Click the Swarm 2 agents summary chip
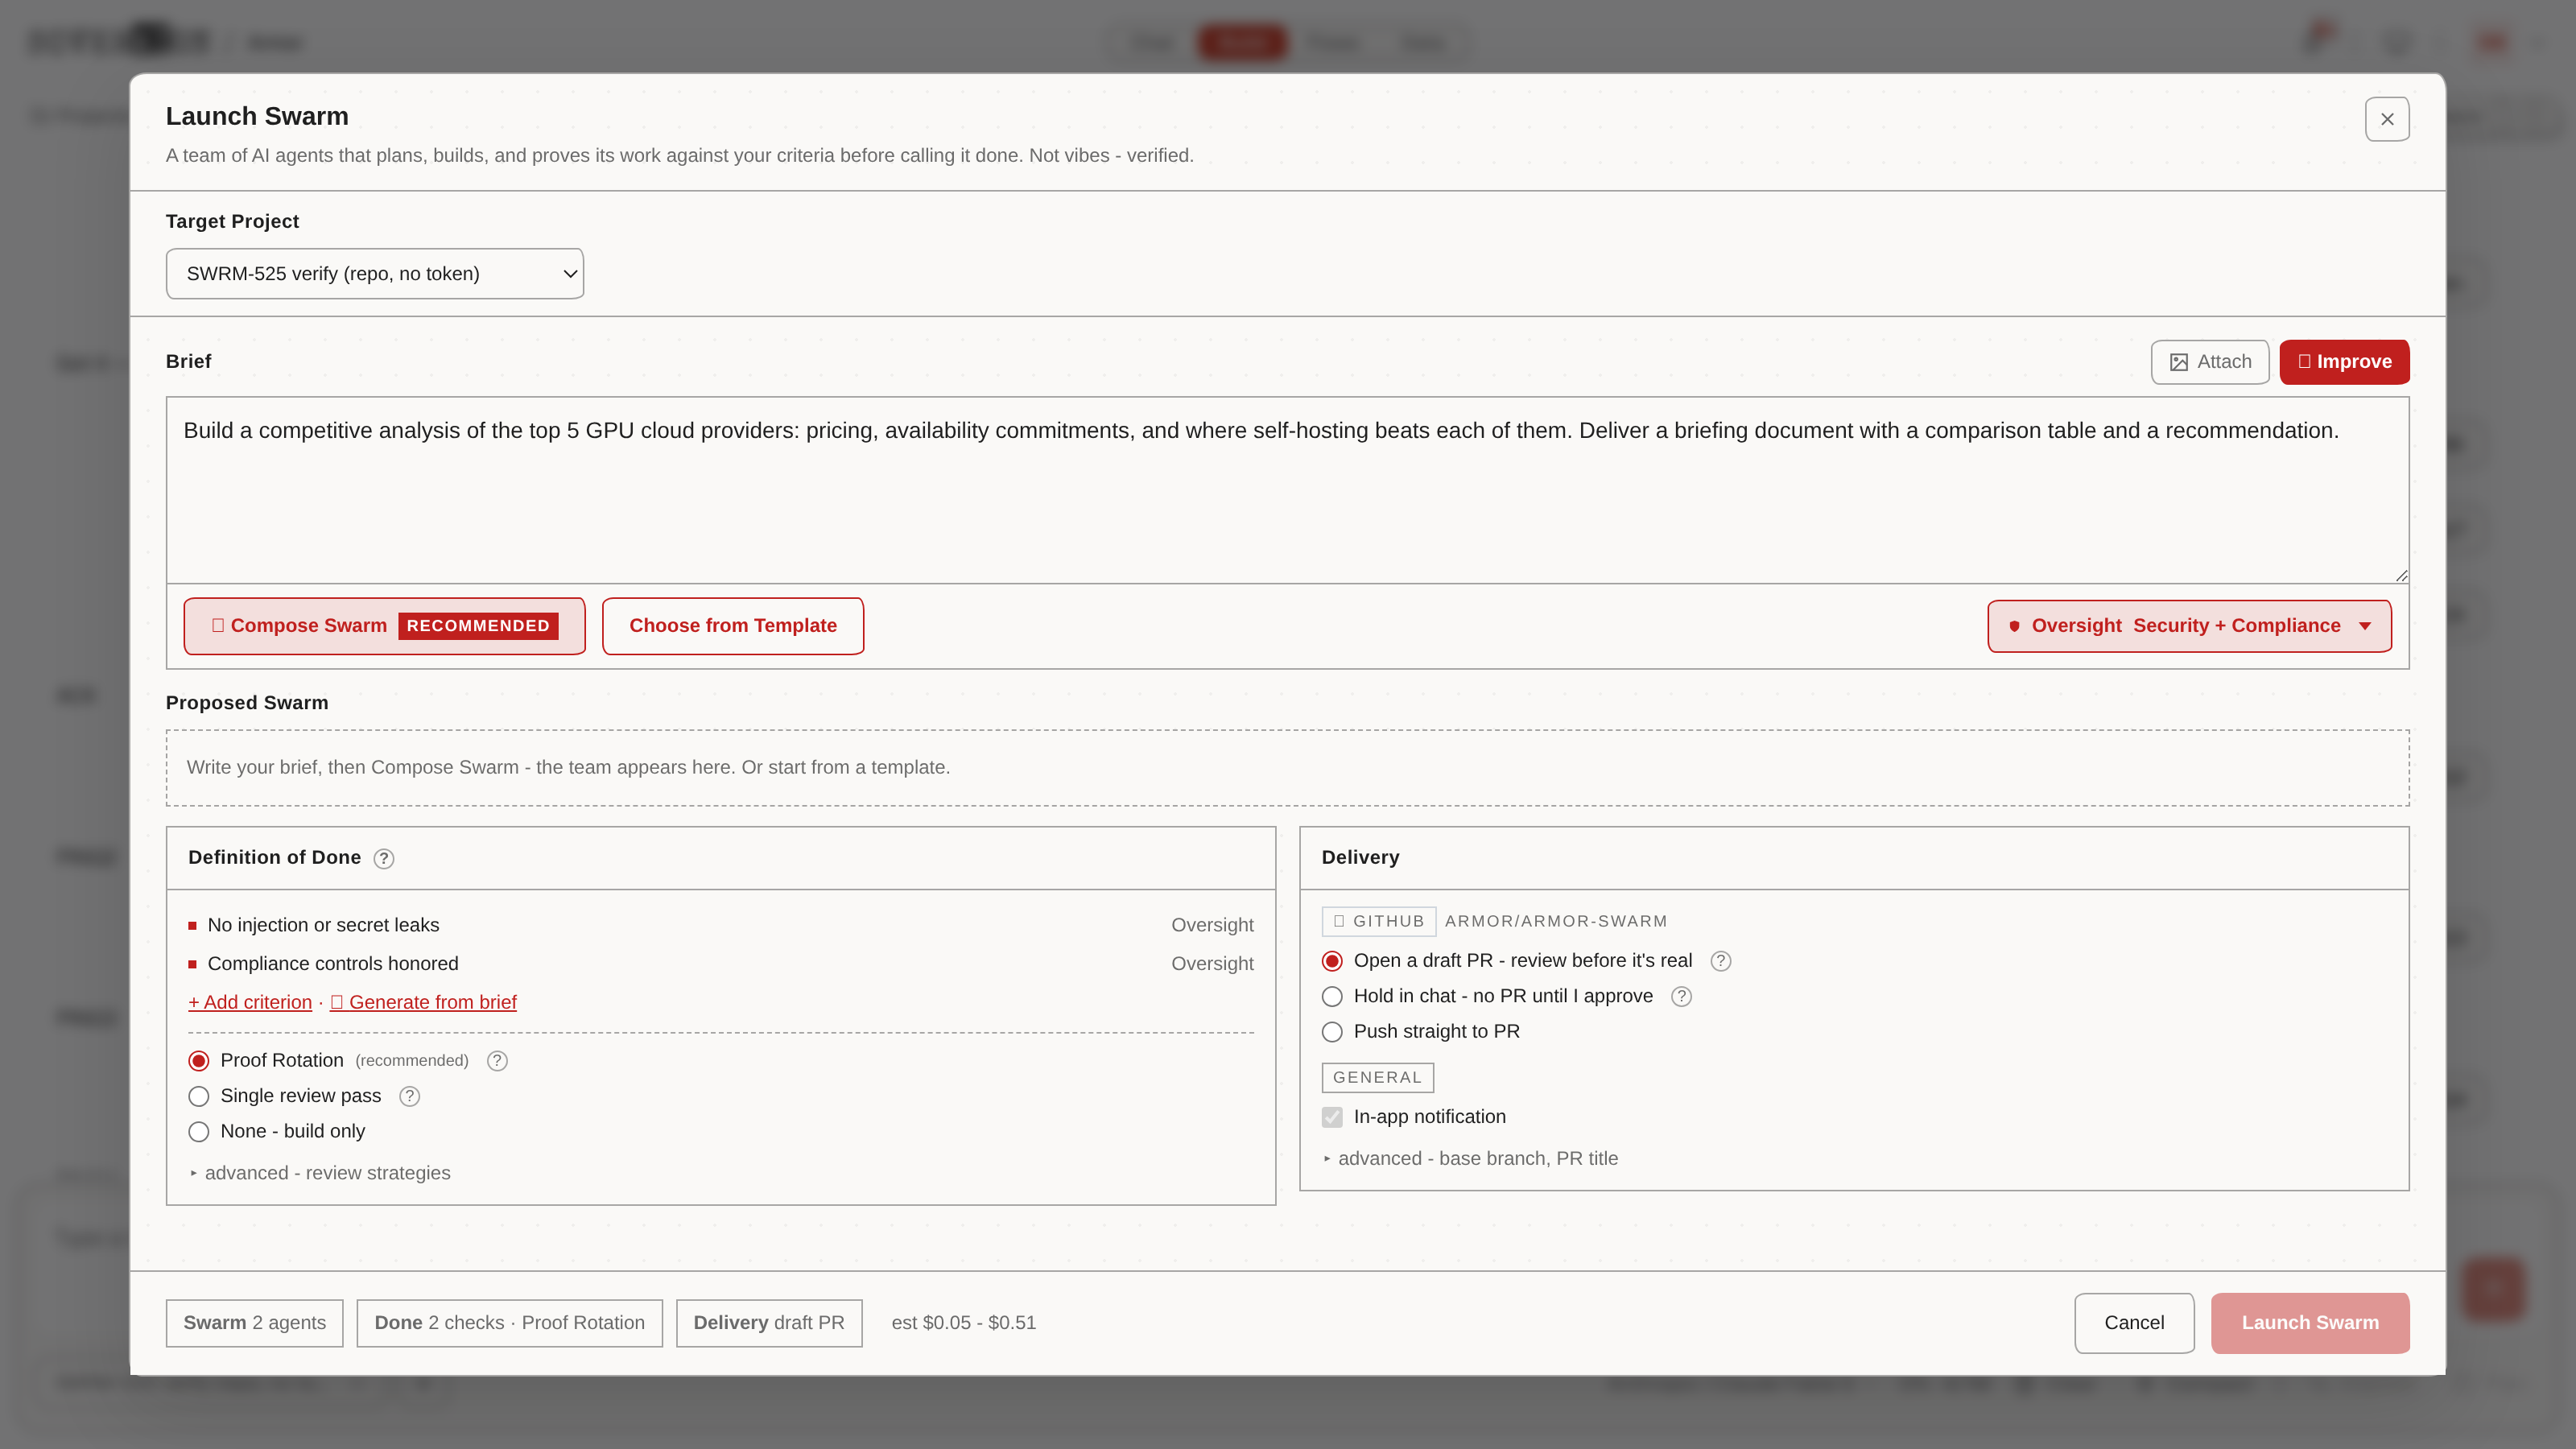 point(254,1323)
